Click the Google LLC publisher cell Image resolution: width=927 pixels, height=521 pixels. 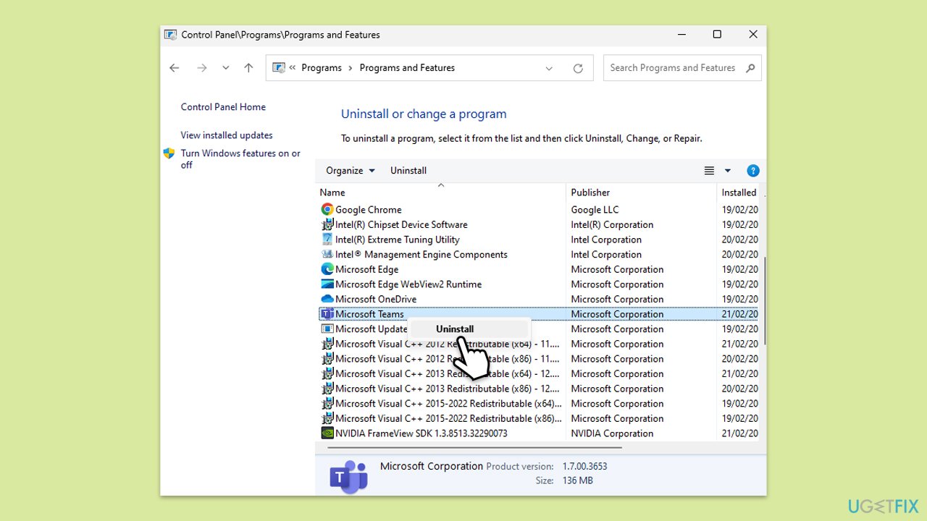pos(595,210)
